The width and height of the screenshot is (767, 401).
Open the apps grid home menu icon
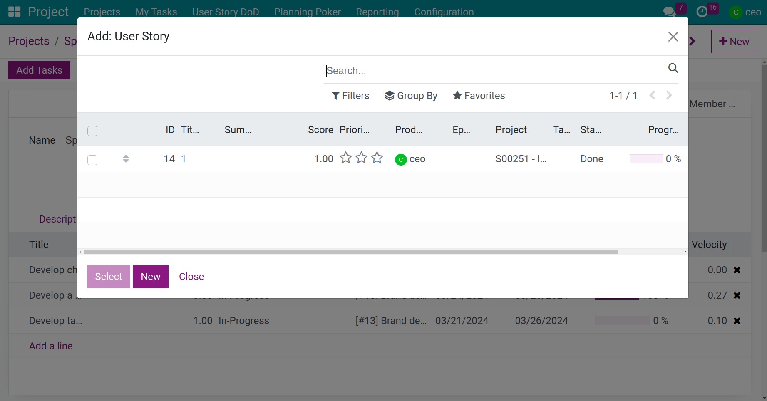tap(15, 12)
